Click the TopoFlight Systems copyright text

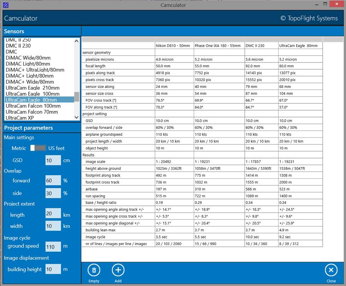click(x=309, y=18)
